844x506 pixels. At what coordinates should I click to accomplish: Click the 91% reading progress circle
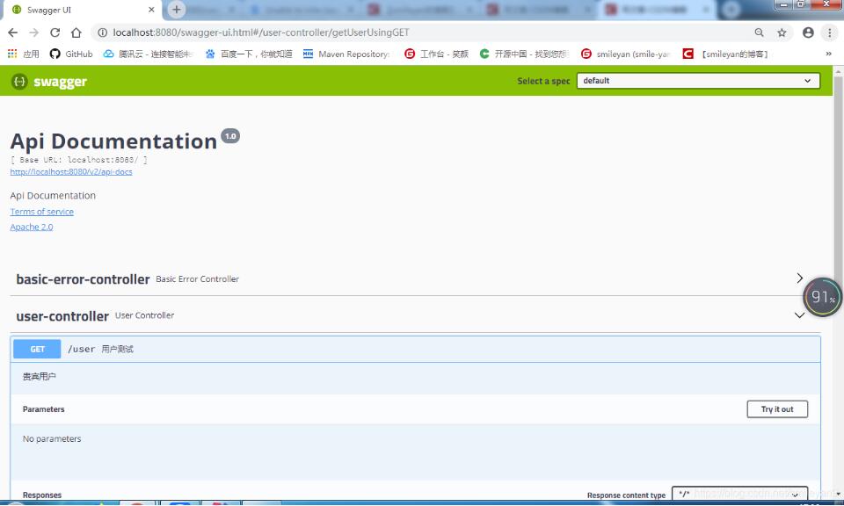tap(821, 297)
